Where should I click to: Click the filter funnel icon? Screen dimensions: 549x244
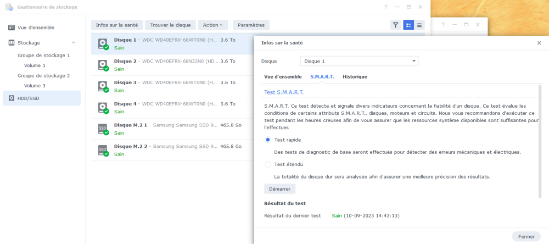click(x=395, y=25)
